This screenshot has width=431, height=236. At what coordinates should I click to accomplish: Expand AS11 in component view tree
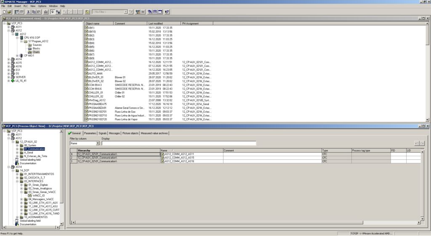pos(8,27)
